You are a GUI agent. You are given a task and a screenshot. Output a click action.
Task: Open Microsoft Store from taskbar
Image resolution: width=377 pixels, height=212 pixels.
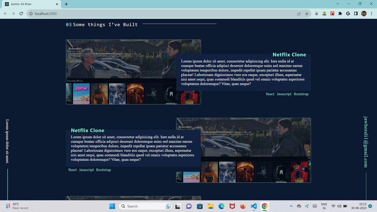199,206
